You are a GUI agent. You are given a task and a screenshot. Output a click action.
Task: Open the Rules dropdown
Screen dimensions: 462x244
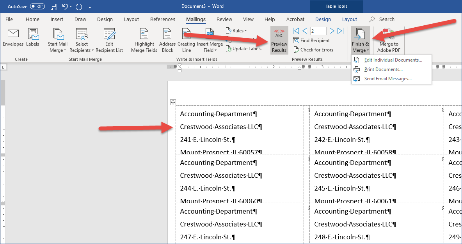[x=236, y=31]
